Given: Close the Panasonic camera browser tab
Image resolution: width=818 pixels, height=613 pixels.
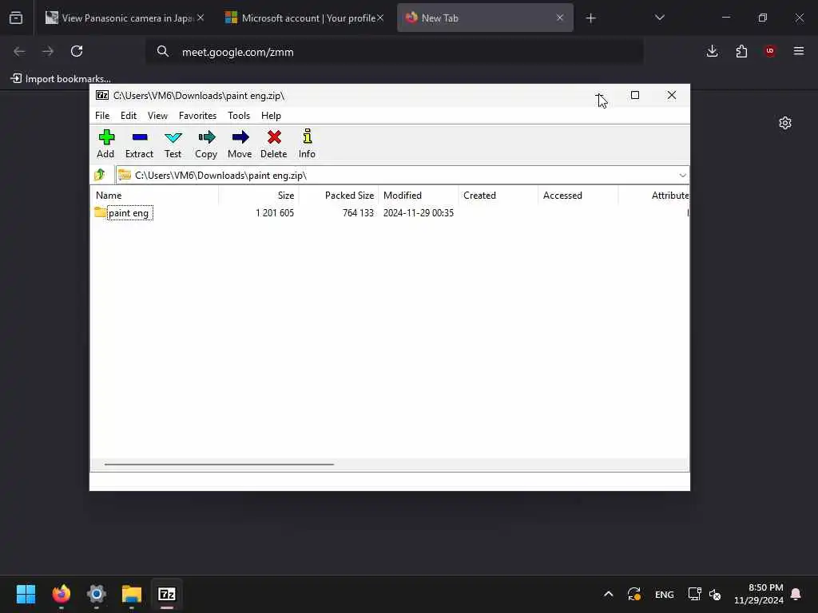Looking at the screenshot, I should coord(201,18).
